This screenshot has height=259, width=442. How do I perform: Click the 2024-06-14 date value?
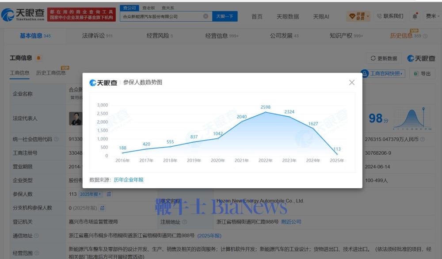pyautogui.click(x=377, y=167)
